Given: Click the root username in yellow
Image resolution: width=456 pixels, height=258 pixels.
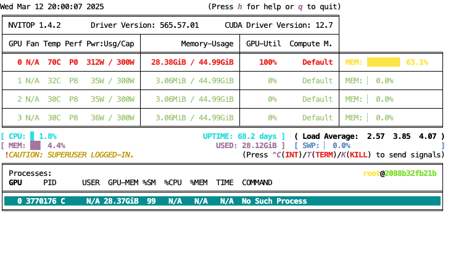Looking at the screenshot, I should click(x=371, y=173).
